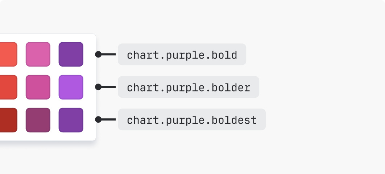385x174 pixels.
Task: Open the chart.purple.boldest token label
Action: 192,120
